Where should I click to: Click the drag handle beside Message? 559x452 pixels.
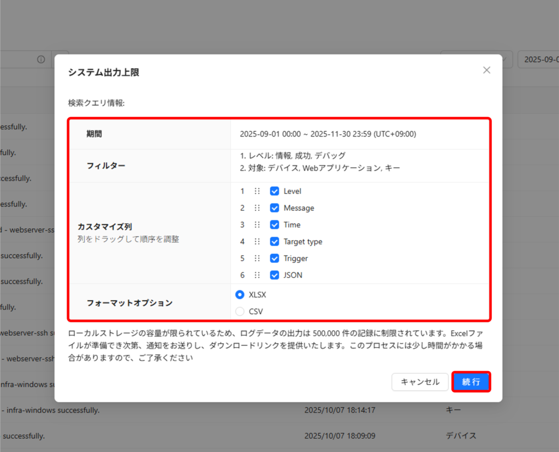point(257,208)
